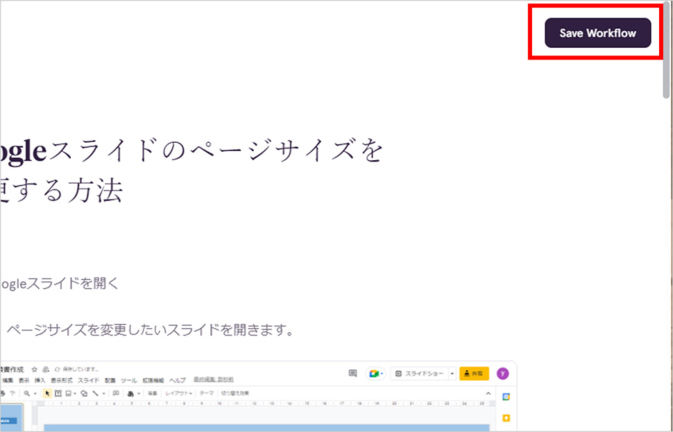Viewport: 673px width, 432px height.
Task: Open the 挿入 menu
Action: [x=40, y=381]
